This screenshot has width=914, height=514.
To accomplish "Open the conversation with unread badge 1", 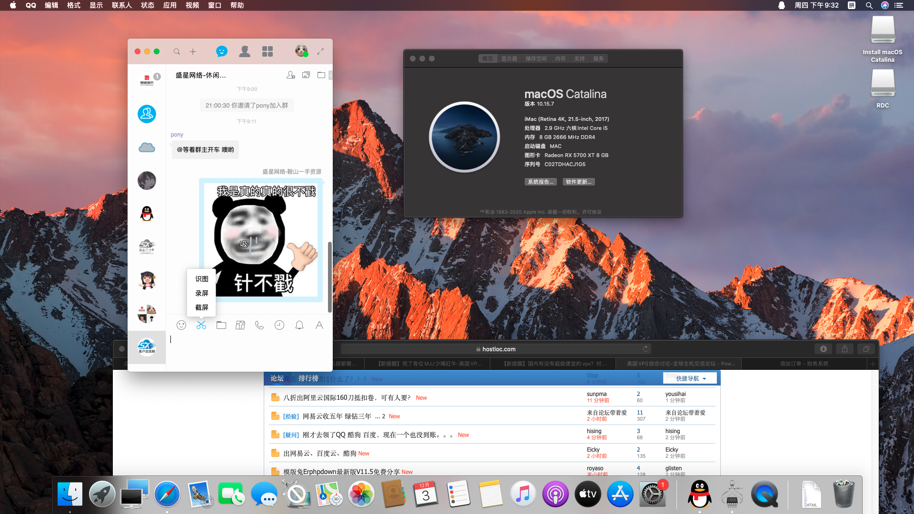I will (x=147, y=81).
